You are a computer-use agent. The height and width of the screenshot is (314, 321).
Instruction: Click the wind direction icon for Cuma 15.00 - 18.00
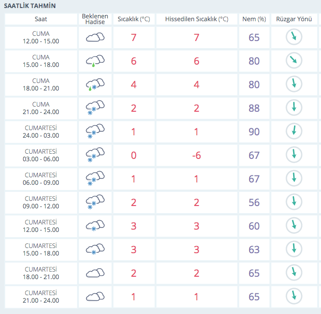(294, 61)
